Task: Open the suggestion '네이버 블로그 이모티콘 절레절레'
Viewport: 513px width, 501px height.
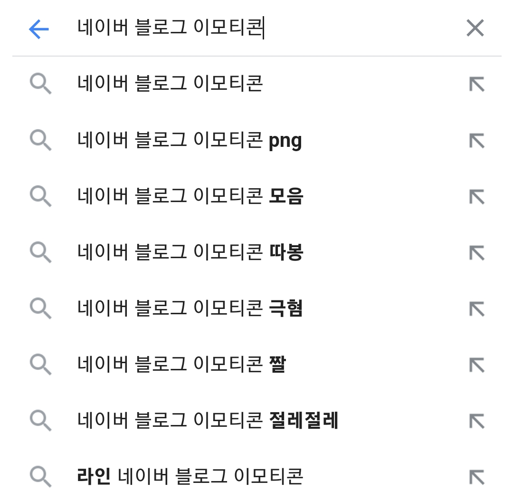Action: (x=208, y=421)
